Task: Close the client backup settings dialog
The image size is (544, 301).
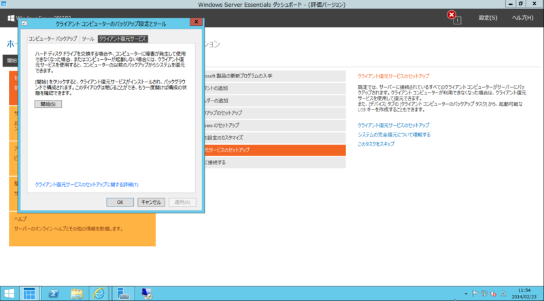Action: 196,22
